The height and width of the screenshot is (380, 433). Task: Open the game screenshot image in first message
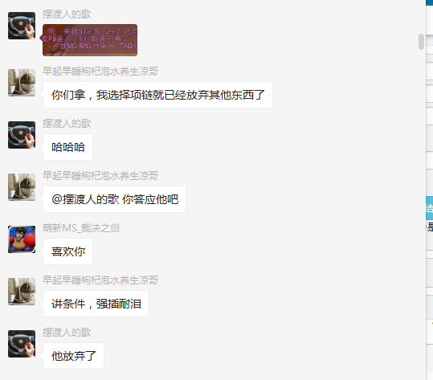(x=90, y=40)
